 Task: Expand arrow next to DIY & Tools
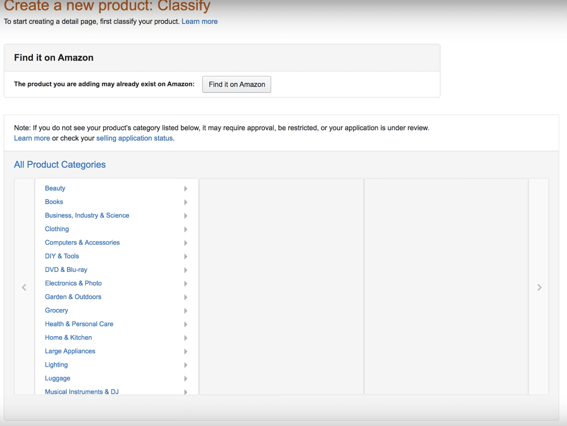[186, 257]
